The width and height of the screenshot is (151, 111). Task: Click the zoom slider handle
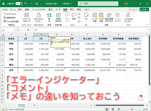coord(132,109)
